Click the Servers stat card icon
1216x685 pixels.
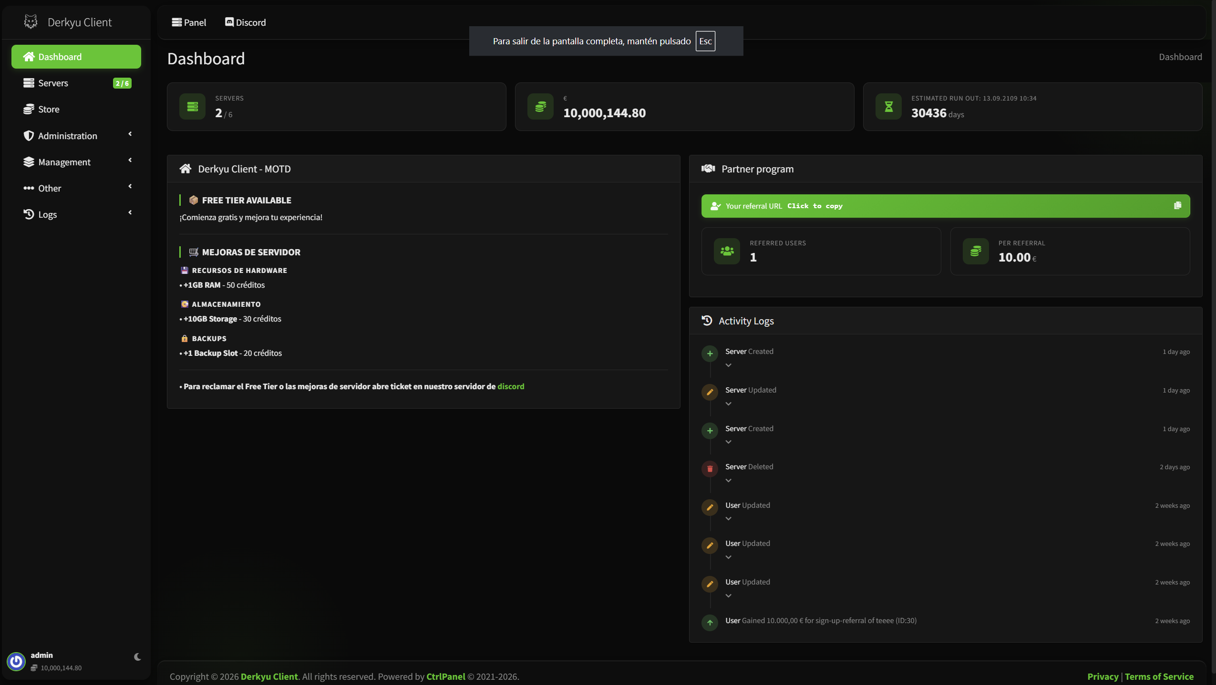pos(192,106)
